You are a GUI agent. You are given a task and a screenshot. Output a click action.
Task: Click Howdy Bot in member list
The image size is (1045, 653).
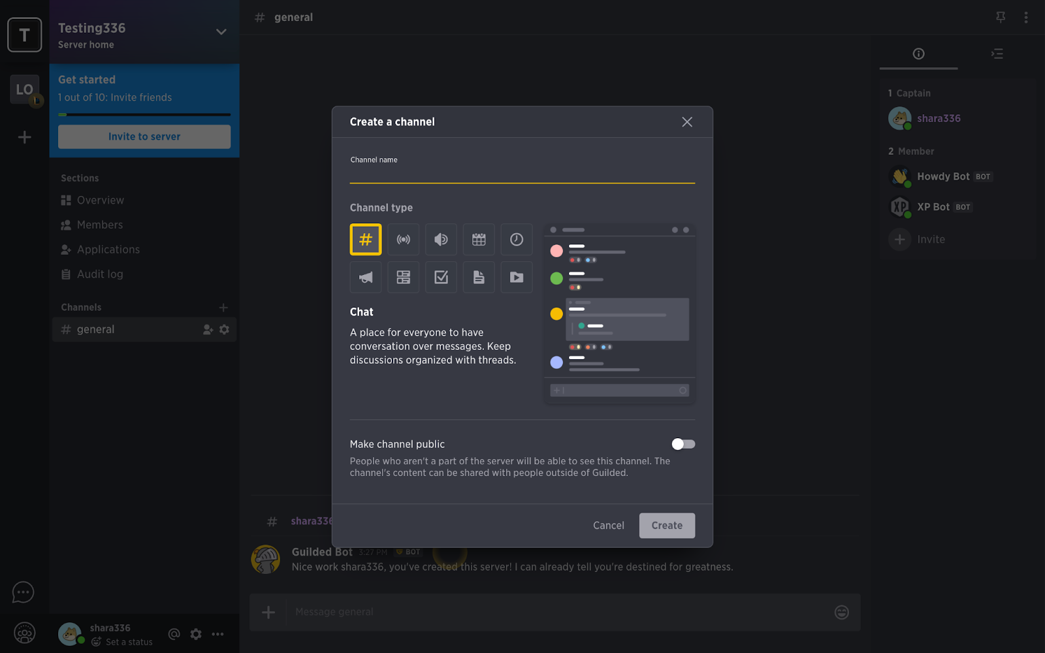(942, 176)
